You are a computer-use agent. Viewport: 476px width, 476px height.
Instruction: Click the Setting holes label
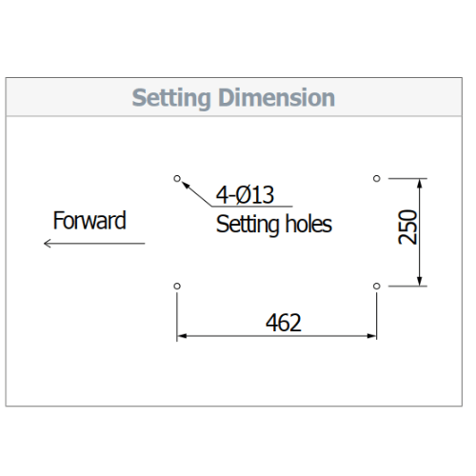274,225
